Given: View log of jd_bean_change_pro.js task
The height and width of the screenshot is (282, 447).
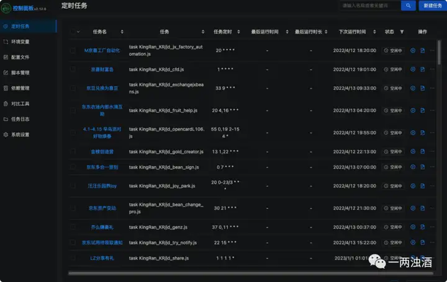Looking at the screenshot, I should coord(423,208).
